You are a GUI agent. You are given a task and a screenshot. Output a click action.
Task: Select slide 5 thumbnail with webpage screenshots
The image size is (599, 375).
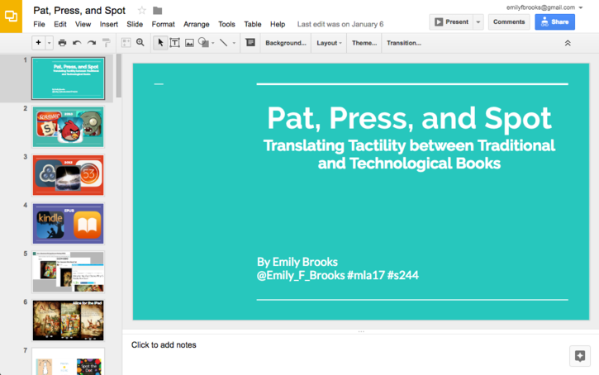(x=68, y=272)
